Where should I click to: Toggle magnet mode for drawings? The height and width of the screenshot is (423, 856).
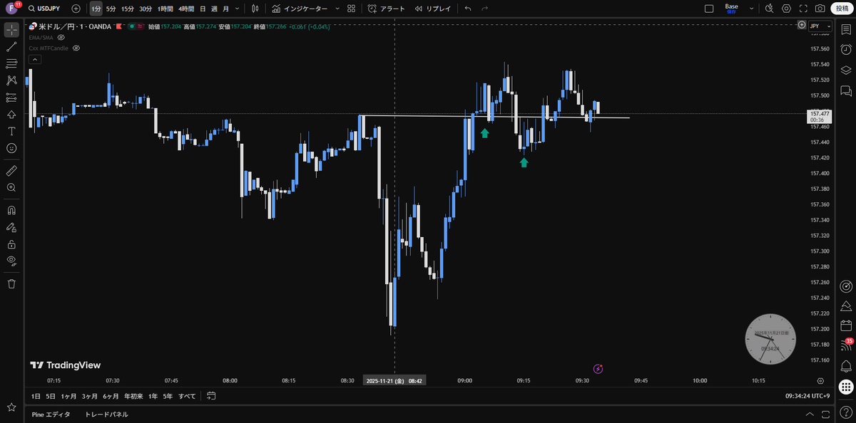11,211
